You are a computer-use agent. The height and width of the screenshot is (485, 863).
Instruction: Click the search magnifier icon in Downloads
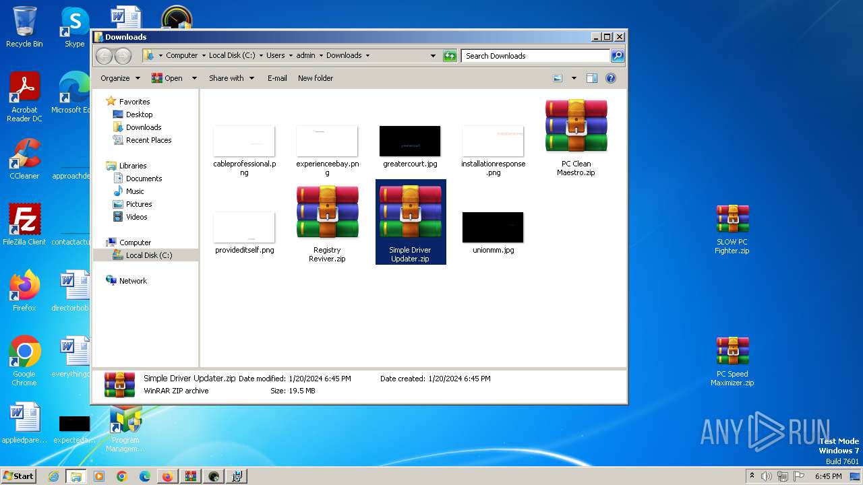coord(617,56)
